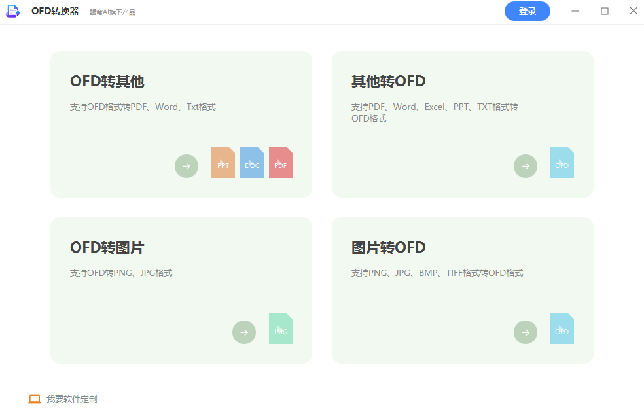Open the OFD转图片 conversion card

(181, 290)
